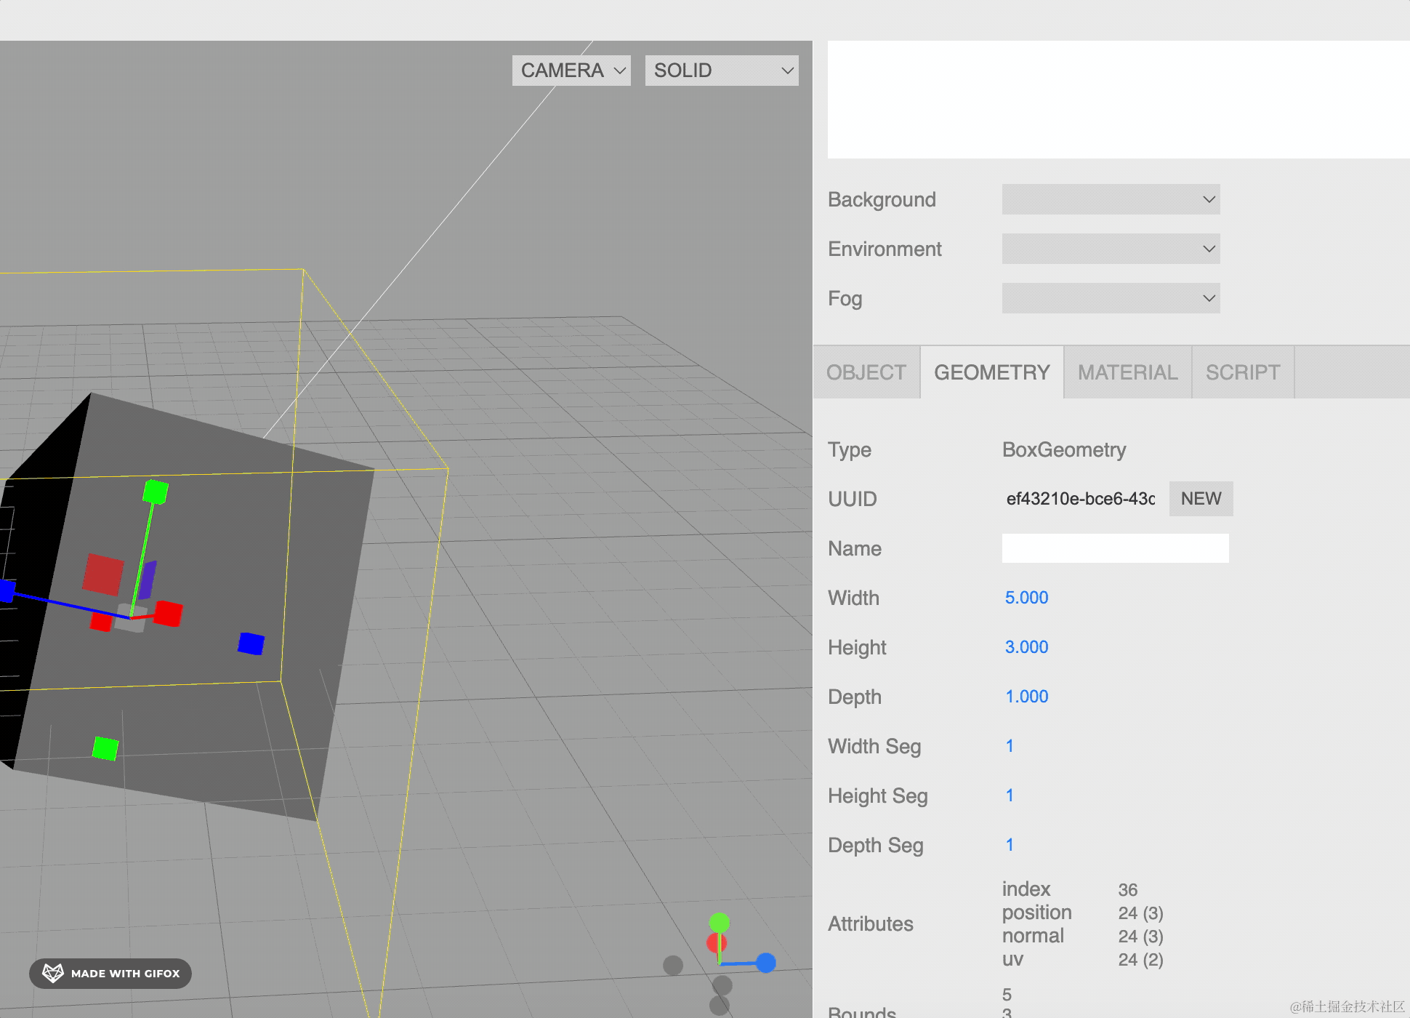Click the green Y ball on view helper
The height and width of the screenshot is (1018, 1410).
coord(719,923)
